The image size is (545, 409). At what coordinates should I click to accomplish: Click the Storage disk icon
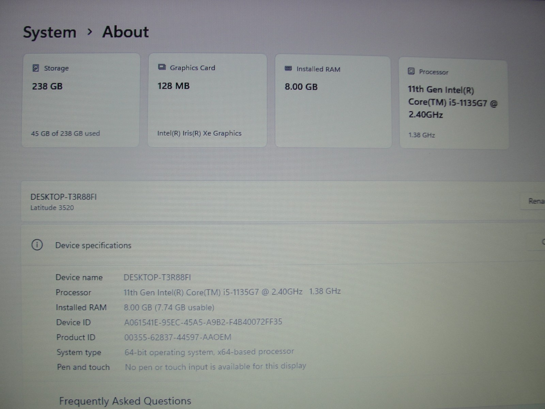coord(35,68)
